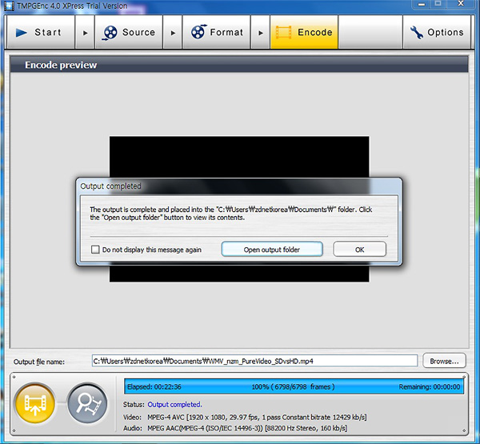This screenshot has width=480, height=444.
Task: Click the Encode preview header
Action: tap(239, 65)
